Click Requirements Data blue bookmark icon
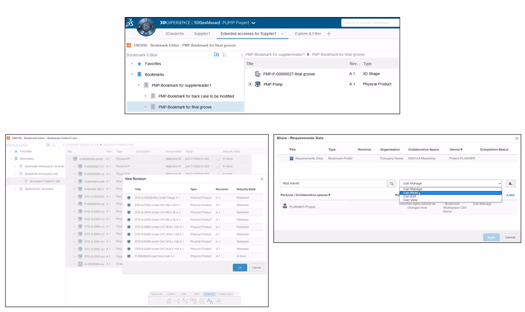The width and height of the screenshot is (525, 312). pyautogui.click(x=291, y=159)
